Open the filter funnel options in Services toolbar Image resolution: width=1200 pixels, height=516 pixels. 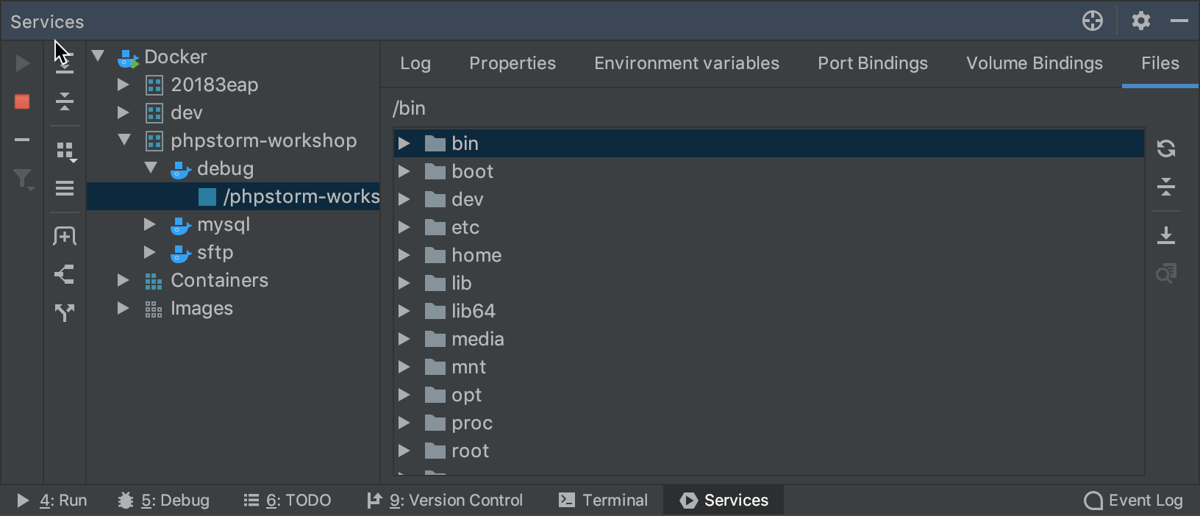24,179
